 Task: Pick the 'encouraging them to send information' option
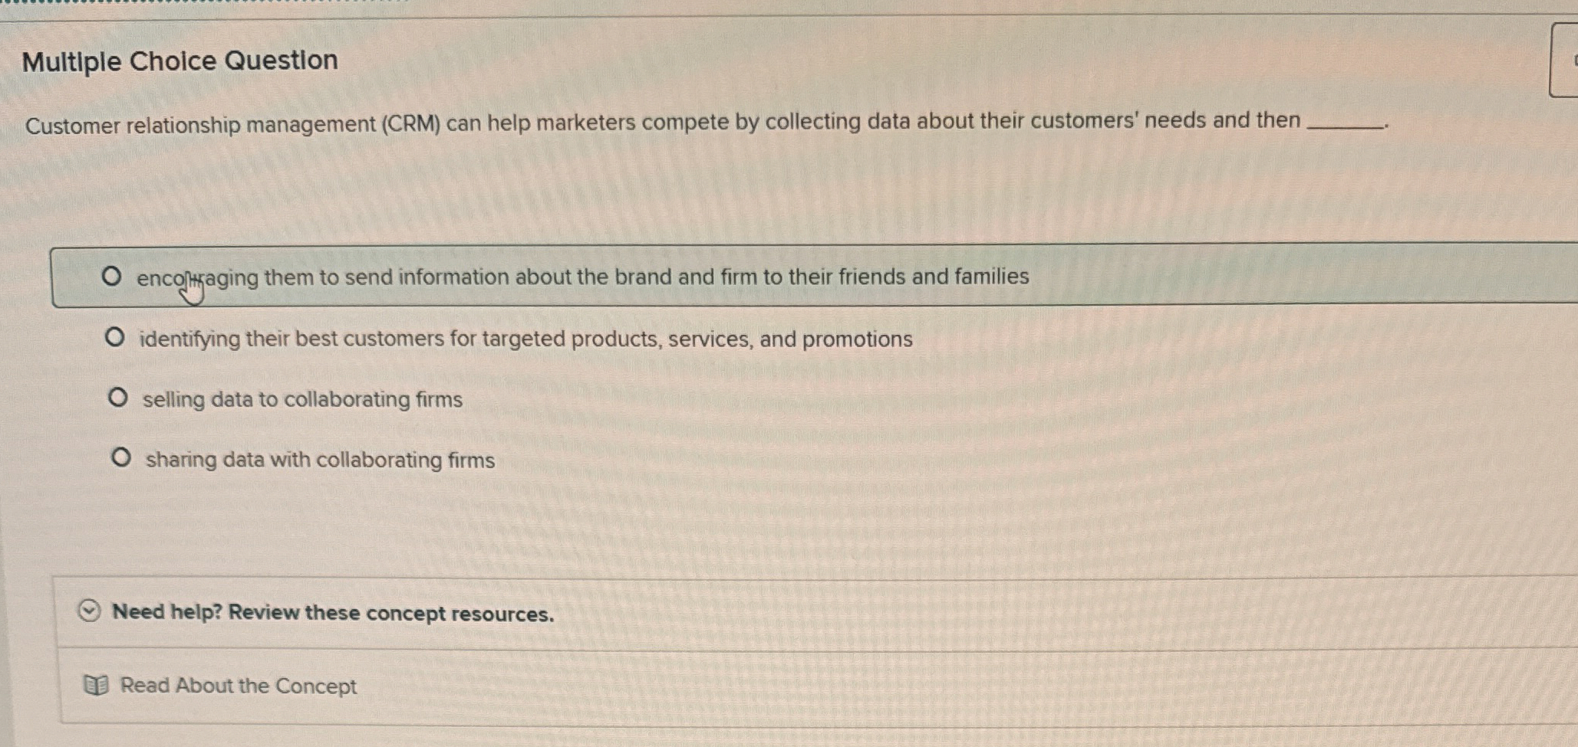point(583,277)
